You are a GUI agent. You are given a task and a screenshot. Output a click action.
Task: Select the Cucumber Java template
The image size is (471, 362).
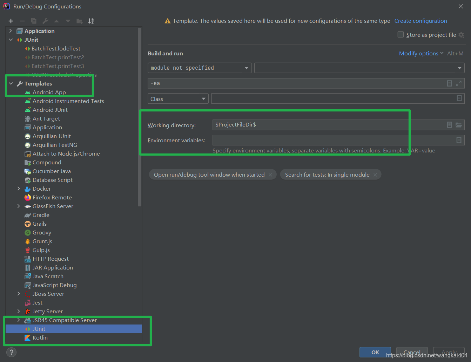pos(52,171)
